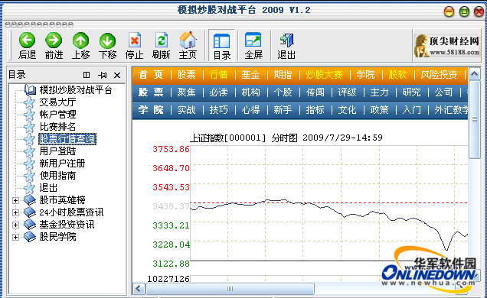
Task: Select 退出 in the directory tree
Action: [x=48, y=188]
